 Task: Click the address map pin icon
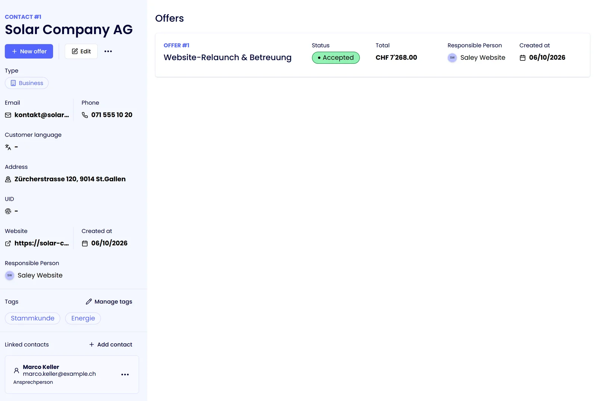(x=8, y=179)
